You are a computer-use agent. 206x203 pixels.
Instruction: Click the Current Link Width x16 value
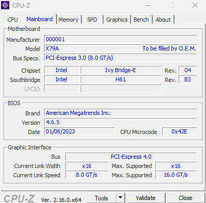pos(86,166)
